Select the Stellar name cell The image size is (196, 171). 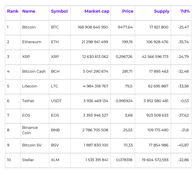pyautogui.click(x=28, y=160)
